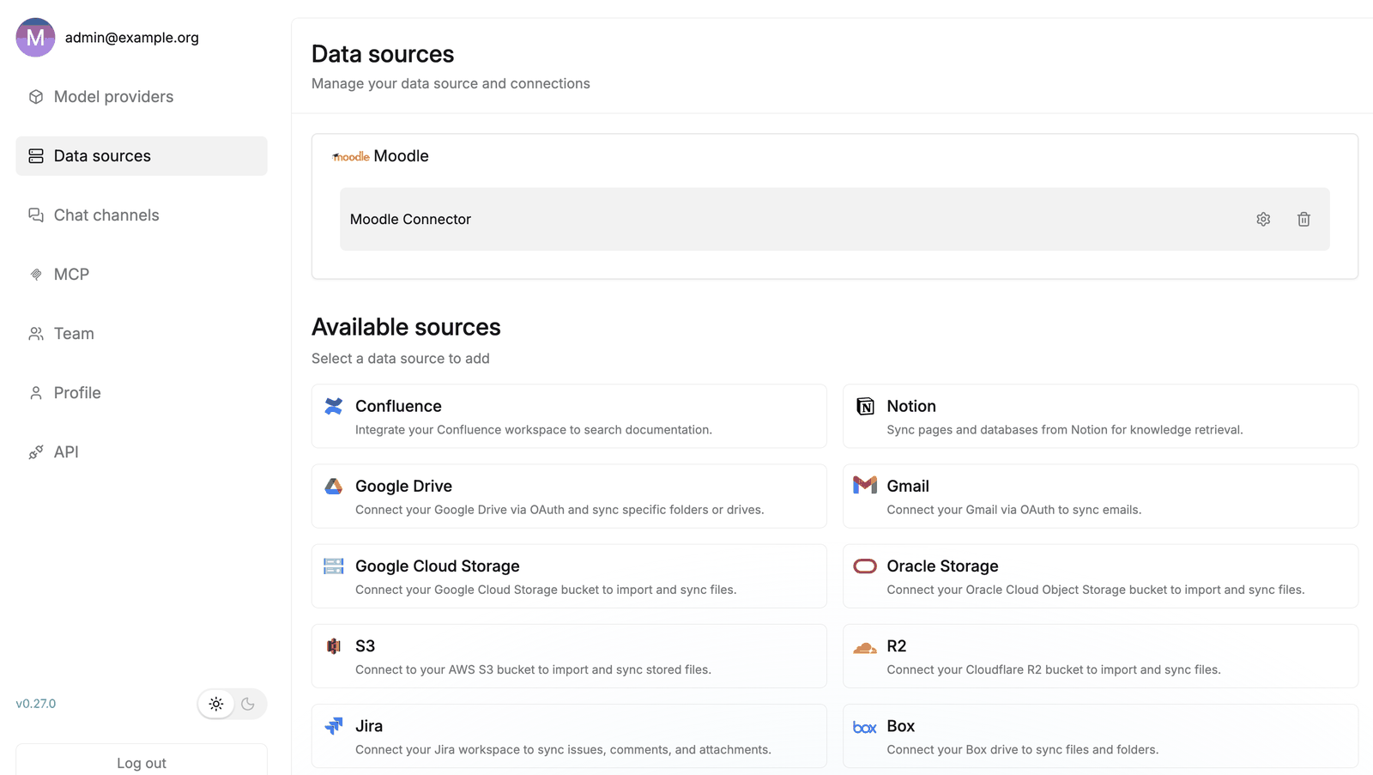Click the Oracle Storage logo icon
This screenshot has height=775, width=1373.
pos(865,566)
